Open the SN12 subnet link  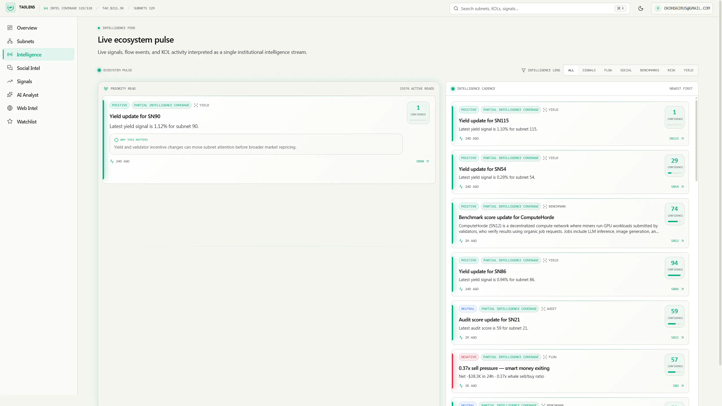pos(677,241)
